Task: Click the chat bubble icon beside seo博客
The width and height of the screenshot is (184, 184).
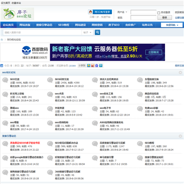Action: [5, 123]
